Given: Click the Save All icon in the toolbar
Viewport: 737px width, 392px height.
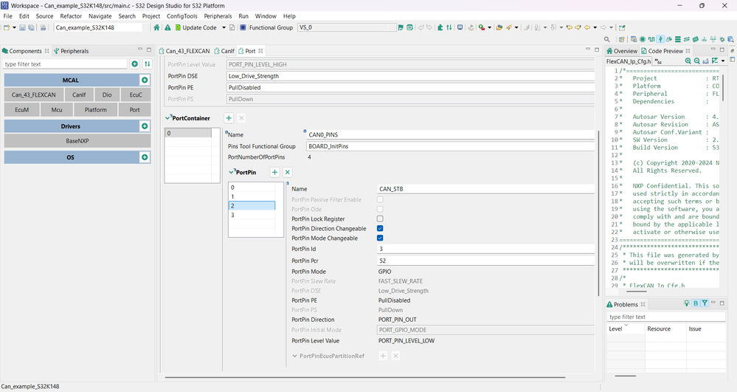Looking at the screenshot, I should [x=31, y=27].
